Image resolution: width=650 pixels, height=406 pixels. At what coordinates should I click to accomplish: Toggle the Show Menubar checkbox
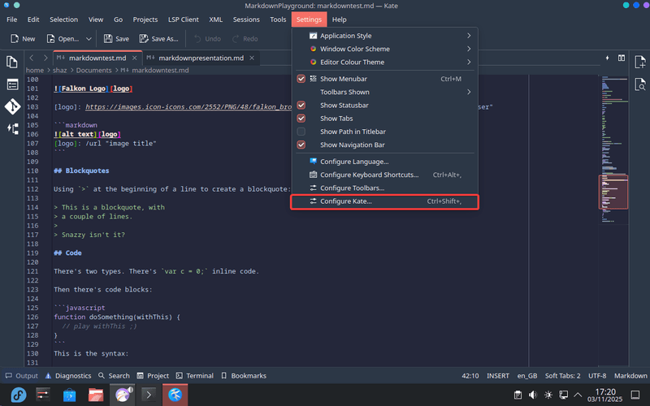301,79
